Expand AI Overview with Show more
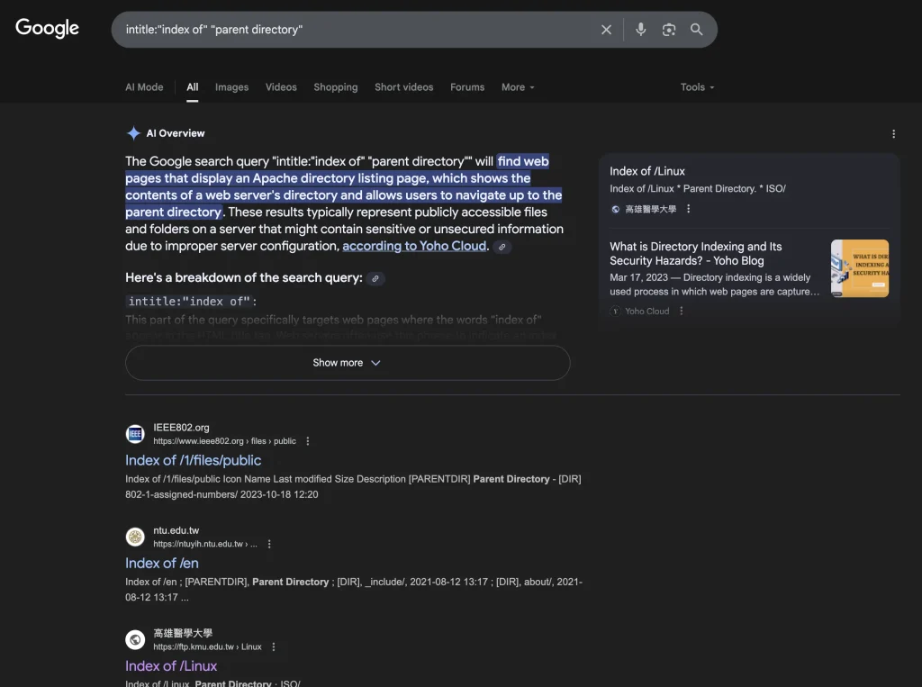The height and width of the screenshot is (687, 922). pyautogui.click(x=348, y=363)
